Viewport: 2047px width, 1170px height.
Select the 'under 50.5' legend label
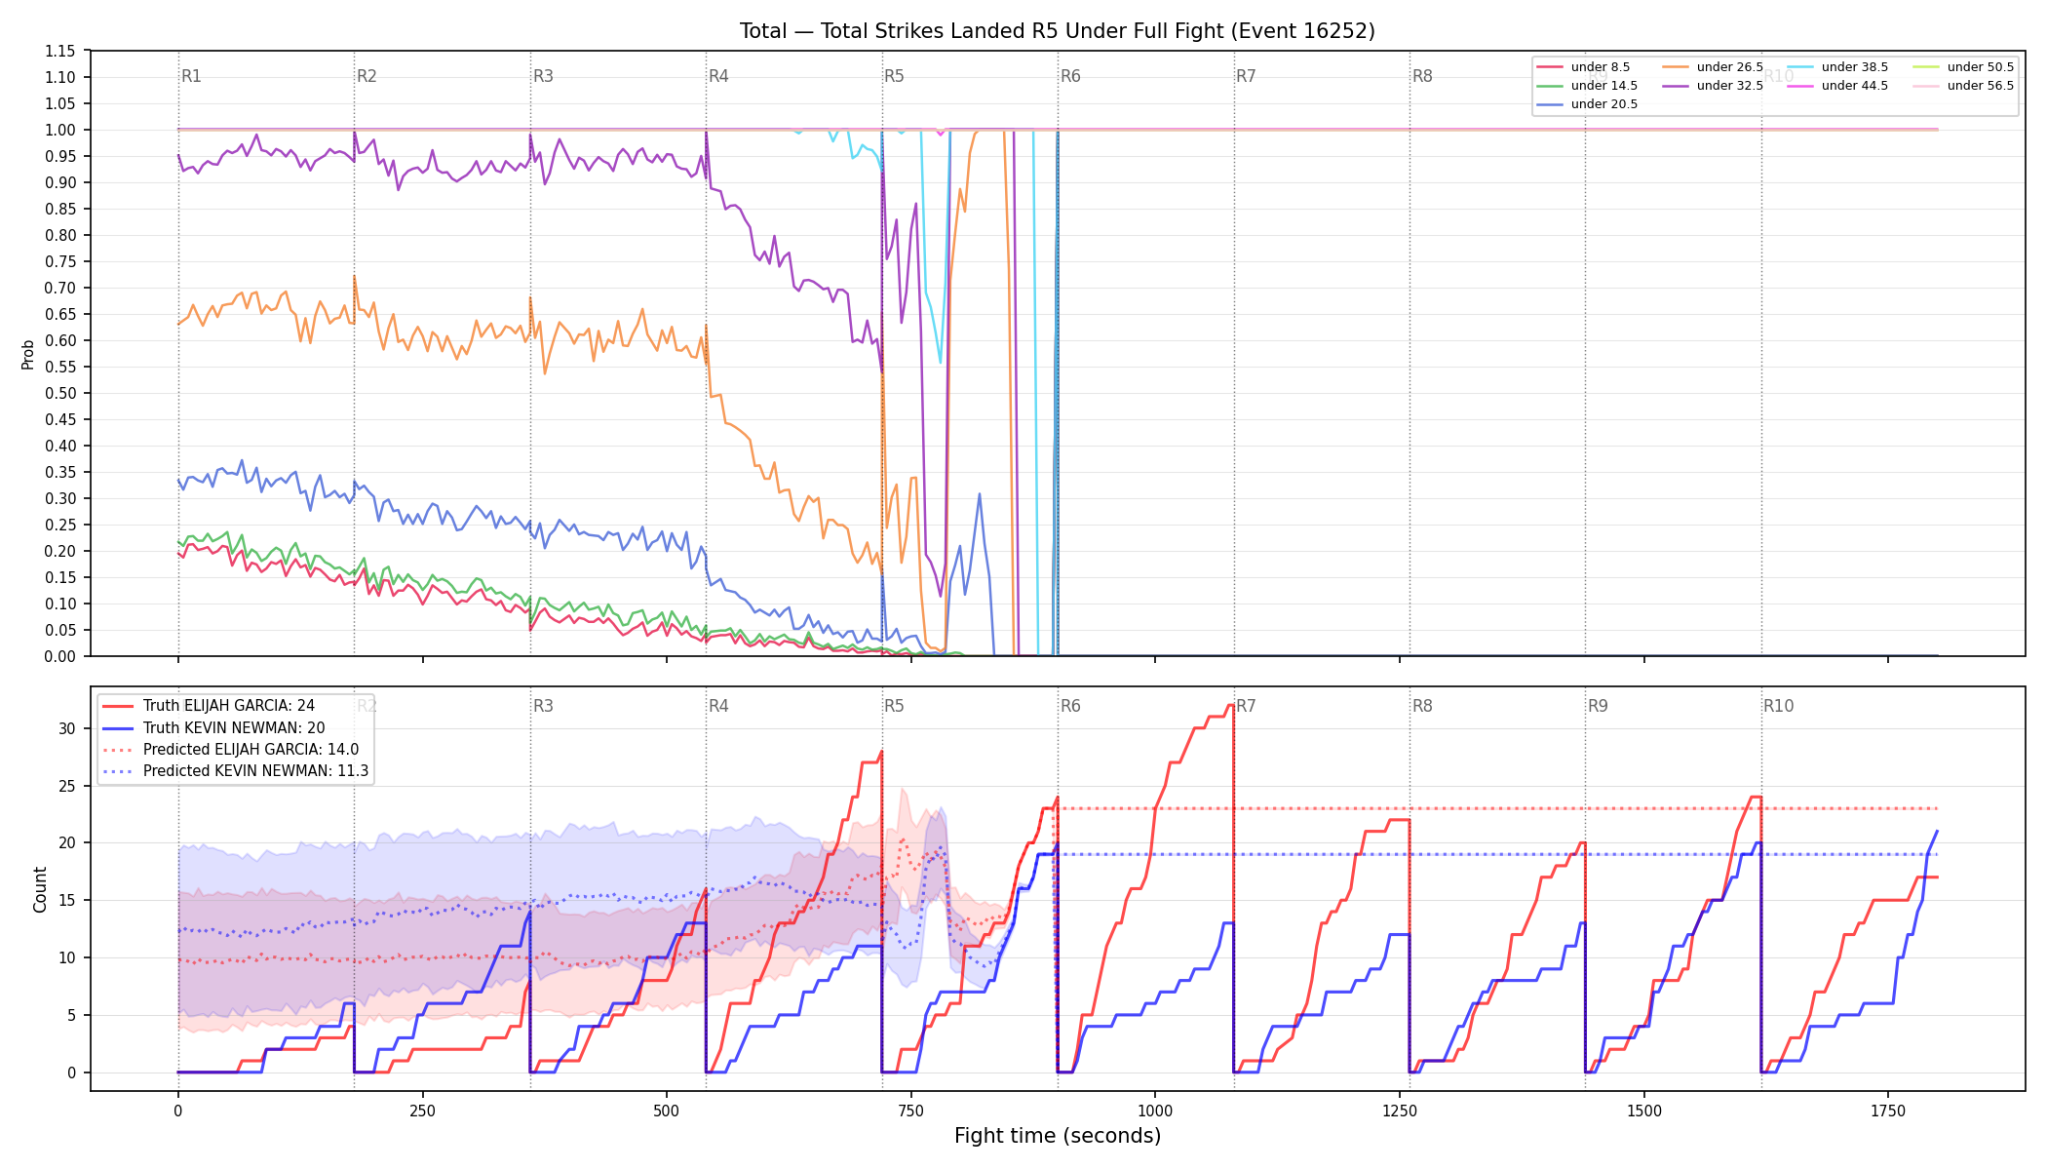point(1981,67)
